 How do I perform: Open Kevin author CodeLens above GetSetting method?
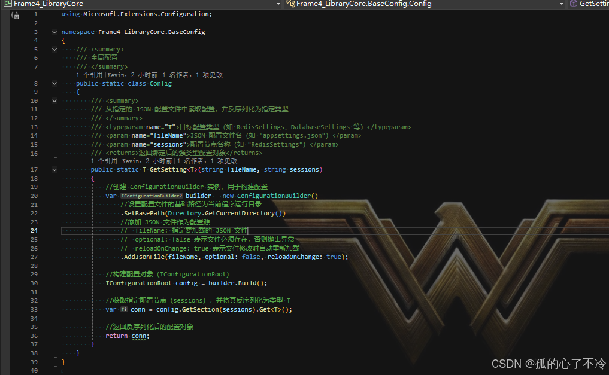pos(147,161)
